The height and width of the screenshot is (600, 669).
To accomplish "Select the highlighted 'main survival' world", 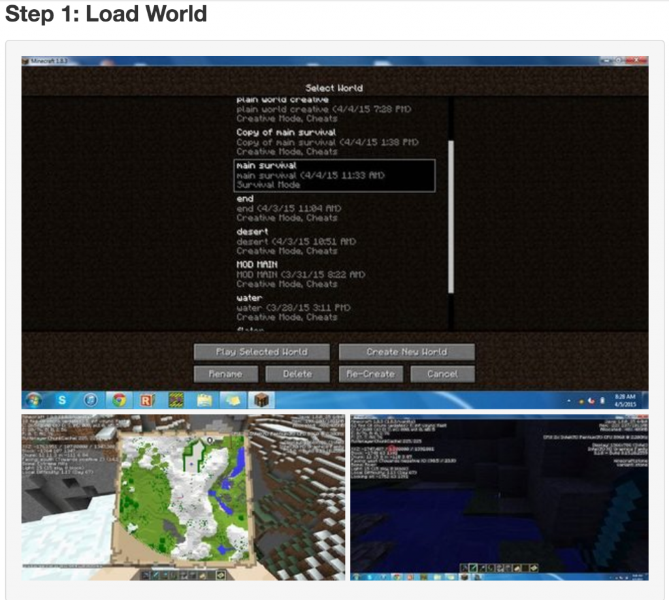I will tap(334, 175).
